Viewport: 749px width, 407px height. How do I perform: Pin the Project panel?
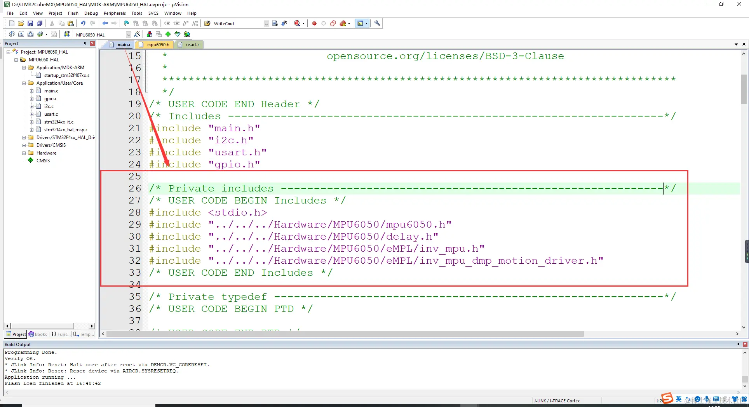tap(85, 43)
